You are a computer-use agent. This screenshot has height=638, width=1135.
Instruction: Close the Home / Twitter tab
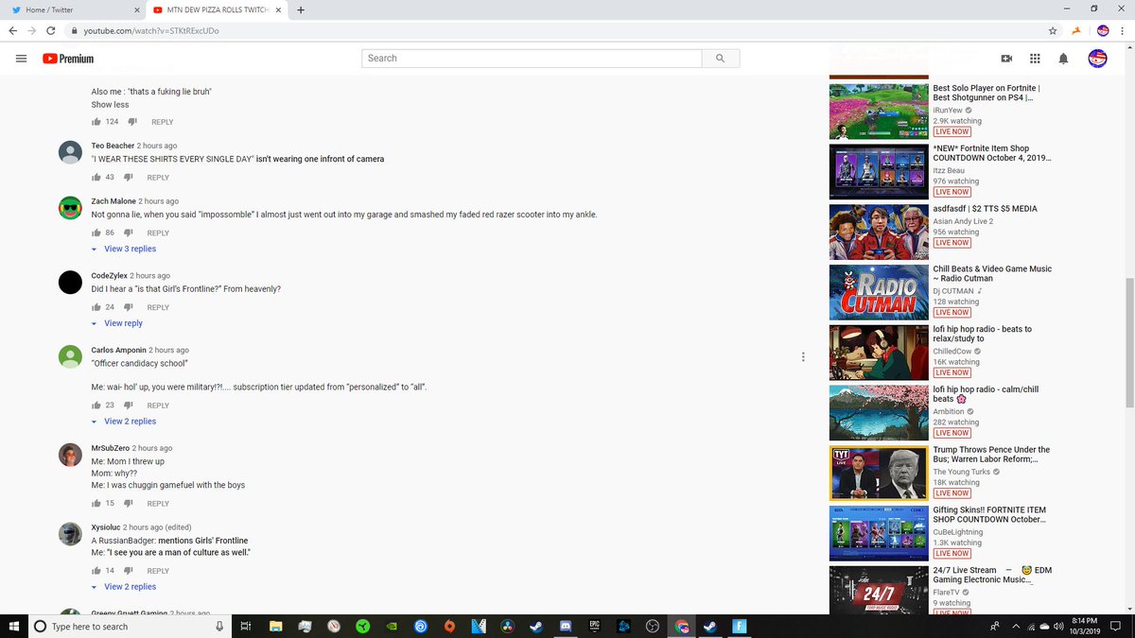click(137, 9)
